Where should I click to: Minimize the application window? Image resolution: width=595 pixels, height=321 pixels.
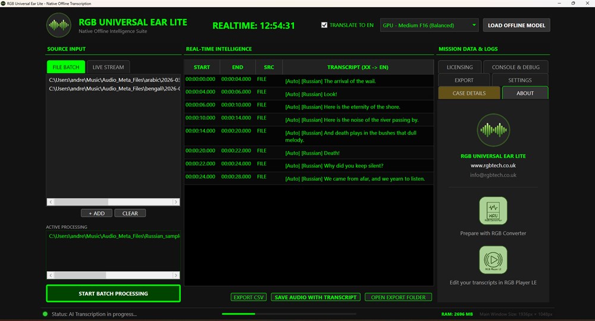coord(559,4)
